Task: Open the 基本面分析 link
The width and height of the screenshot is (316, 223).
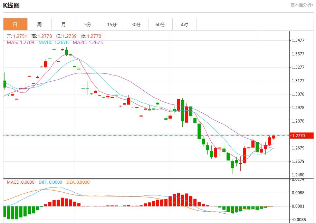Action: tap(302, 5)
